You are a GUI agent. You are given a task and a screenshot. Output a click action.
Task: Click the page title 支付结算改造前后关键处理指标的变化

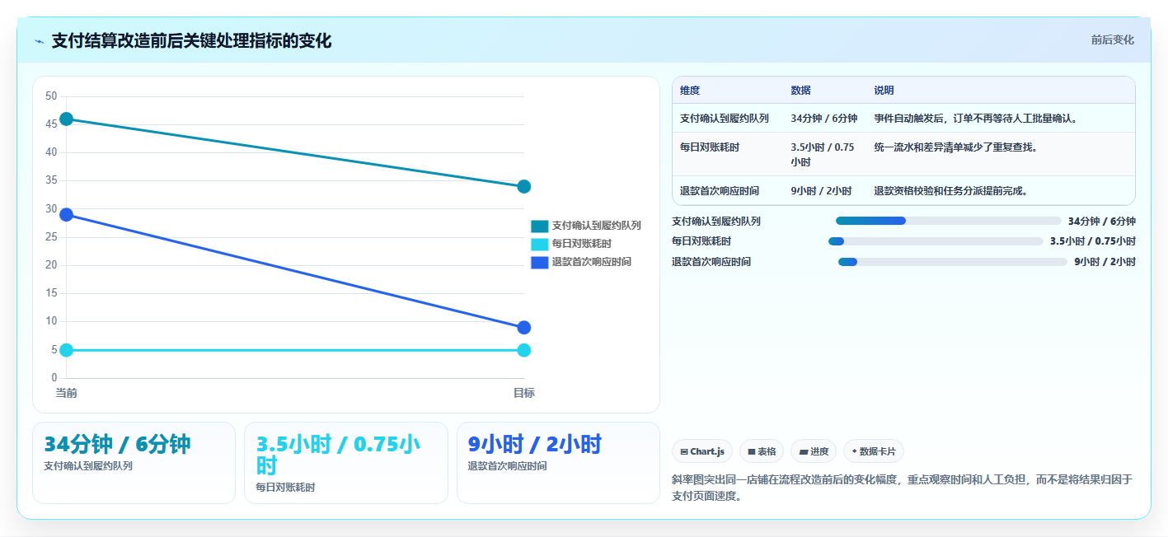coord(191,41)
